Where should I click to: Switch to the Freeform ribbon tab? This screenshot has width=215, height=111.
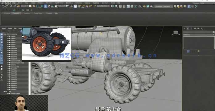click(16, 13)
